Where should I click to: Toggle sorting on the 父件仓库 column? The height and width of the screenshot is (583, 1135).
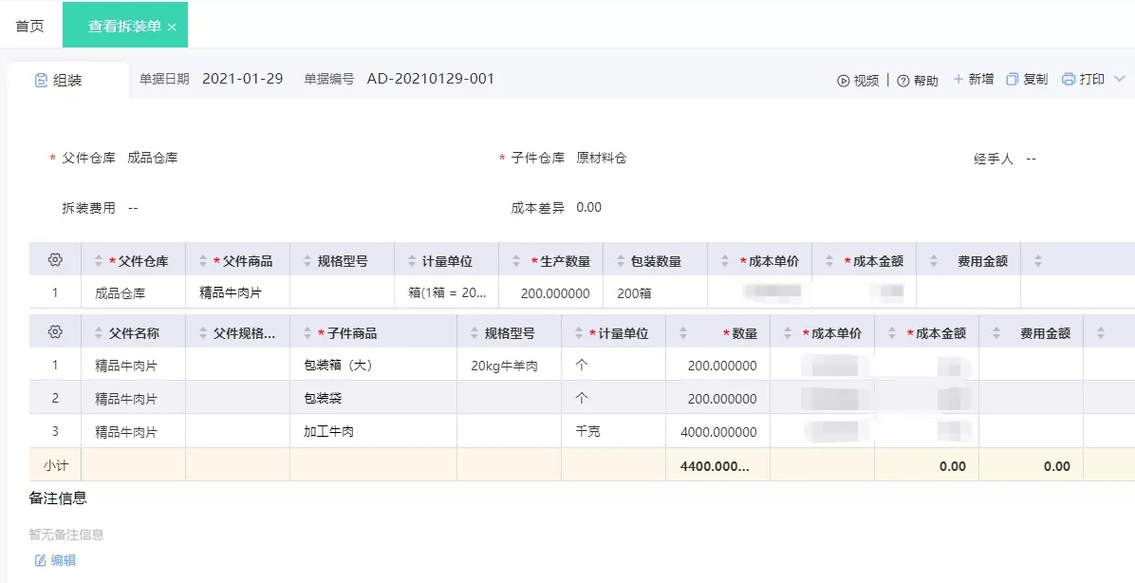98,259
